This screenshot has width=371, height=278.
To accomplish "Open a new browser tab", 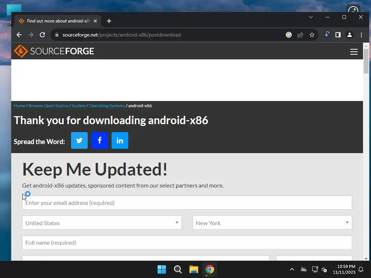I will [109, 21].
